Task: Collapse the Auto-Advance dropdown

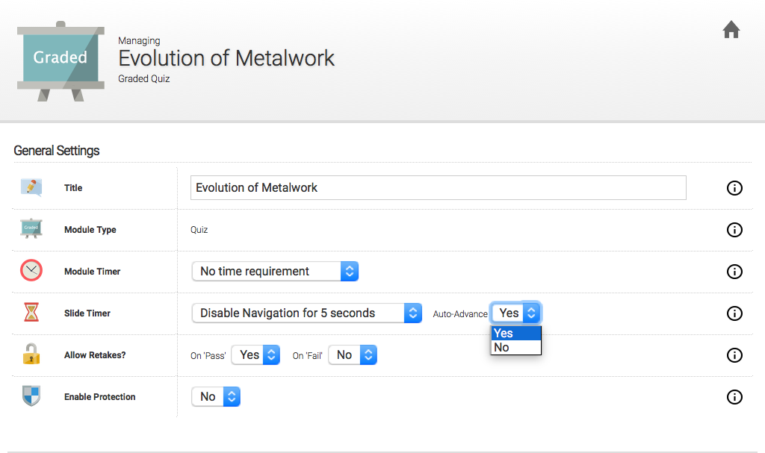Action: pos(515,313)
